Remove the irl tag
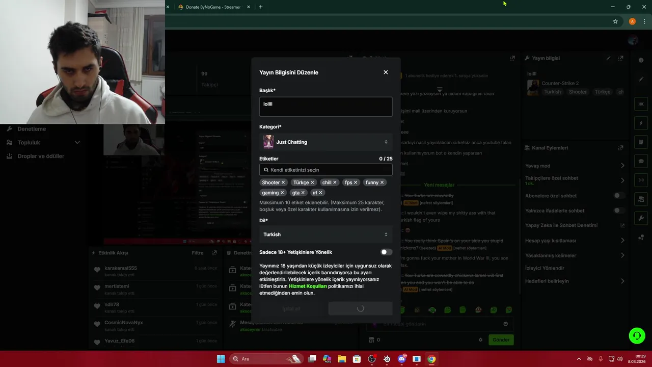 point(320,193)
